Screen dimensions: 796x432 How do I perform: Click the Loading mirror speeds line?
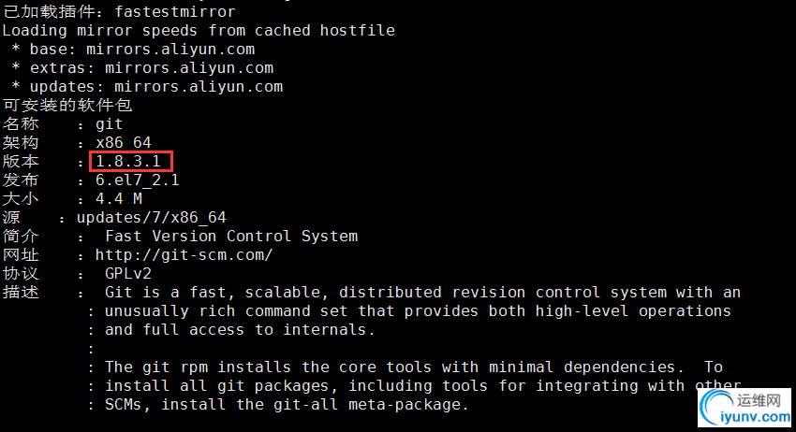click(x=199, y=31)
